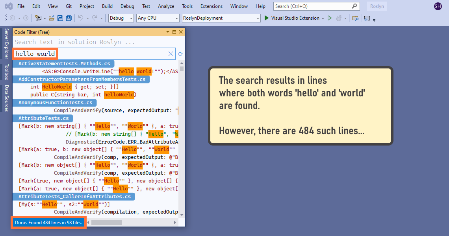Open the Server Explorer side tab
449x236 pixels.
click(6, 44)
